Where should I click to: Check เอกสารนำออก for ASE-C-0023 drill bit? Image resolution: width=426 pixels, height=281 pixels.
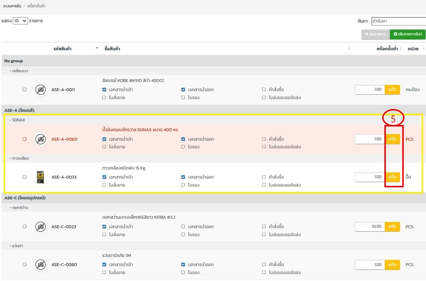pos(183,227)
